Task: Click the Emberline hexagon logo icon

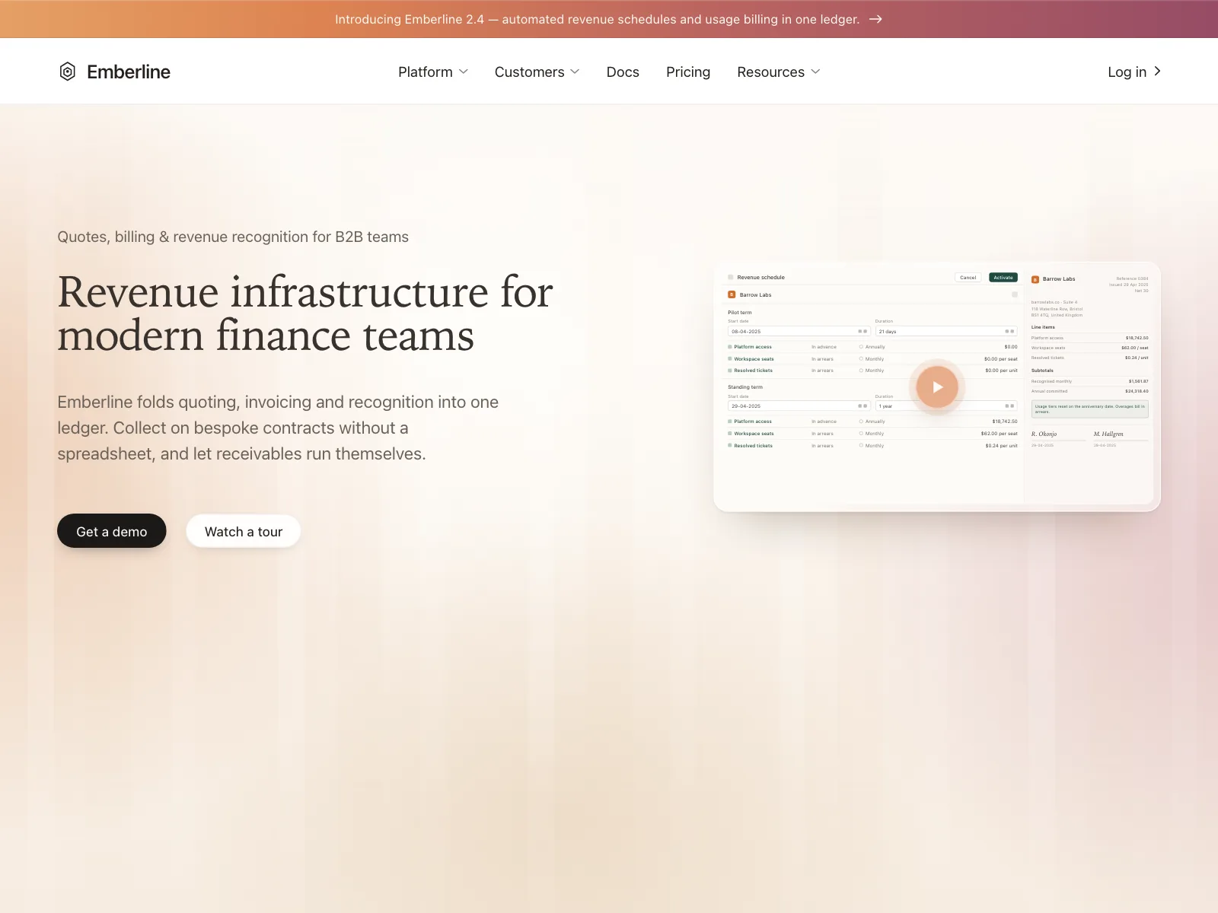Action: click(68, 72)
